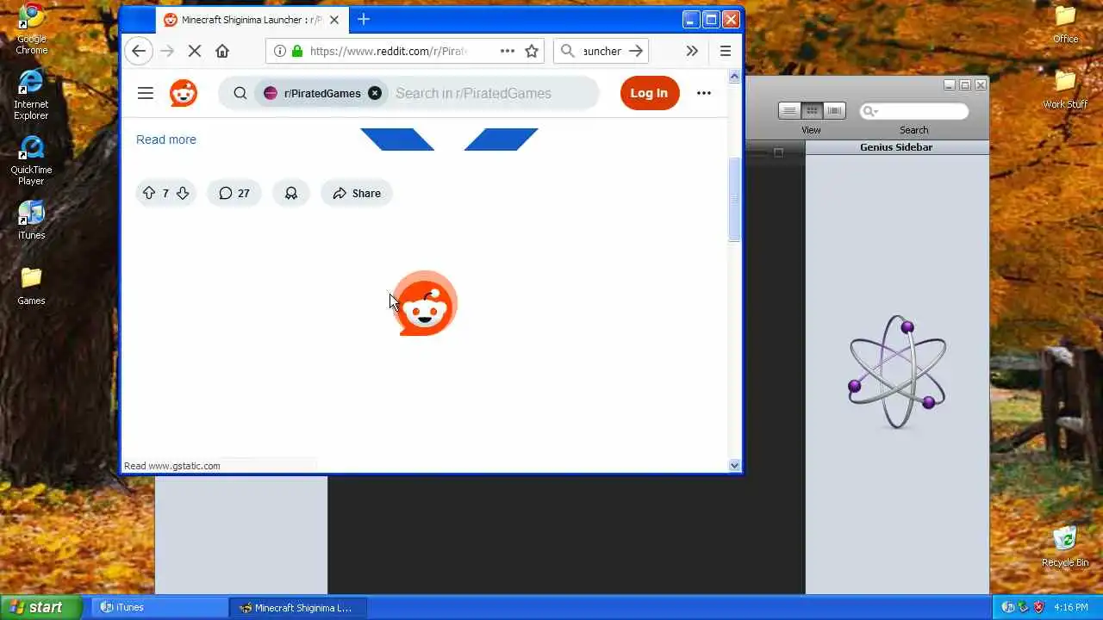Open the Office folder on desktop
Screen dimensions: 1103x620
(x=1066, y=24)
